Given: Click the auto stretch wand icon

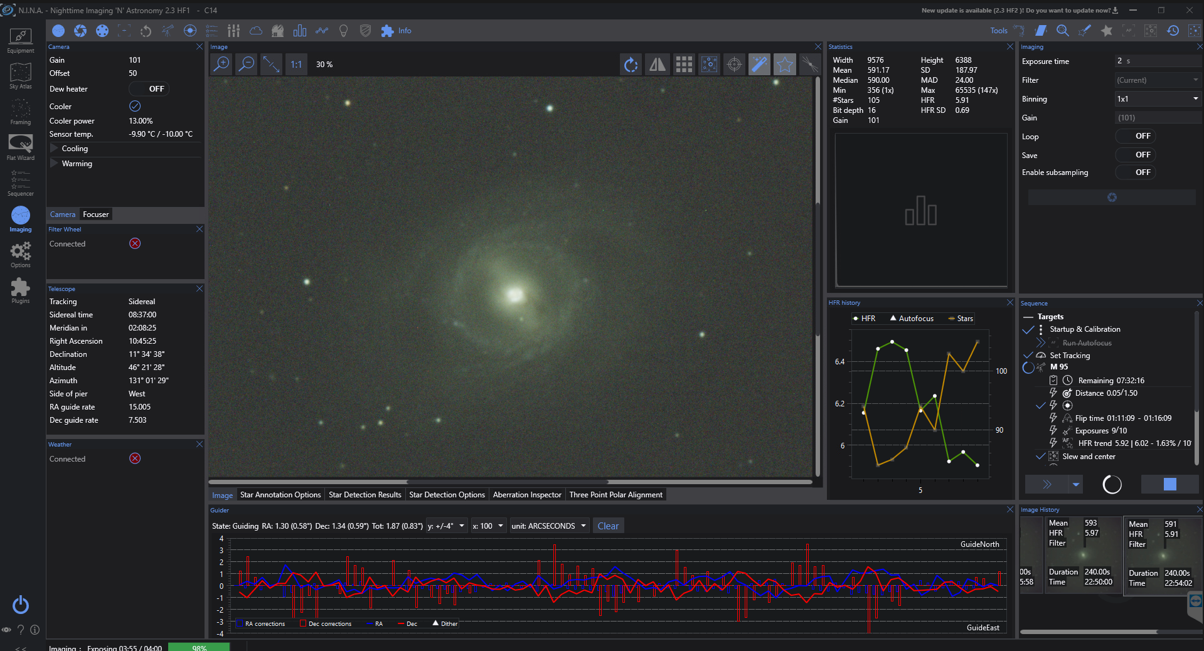Looking at the screenshot, I should pos(759,64).
